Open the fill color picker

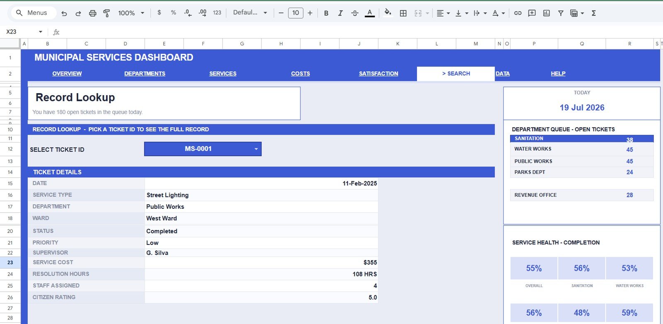click(388, 12)
